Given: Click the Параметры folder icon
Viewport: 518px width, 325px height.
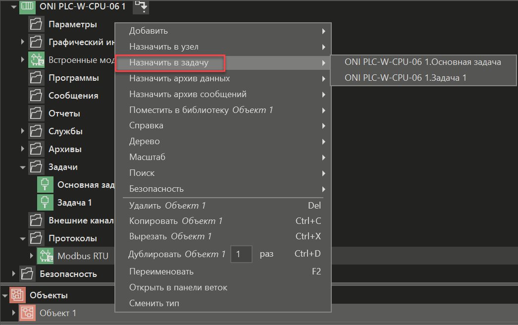Looking at the screenshot, I should click(36, 24).
